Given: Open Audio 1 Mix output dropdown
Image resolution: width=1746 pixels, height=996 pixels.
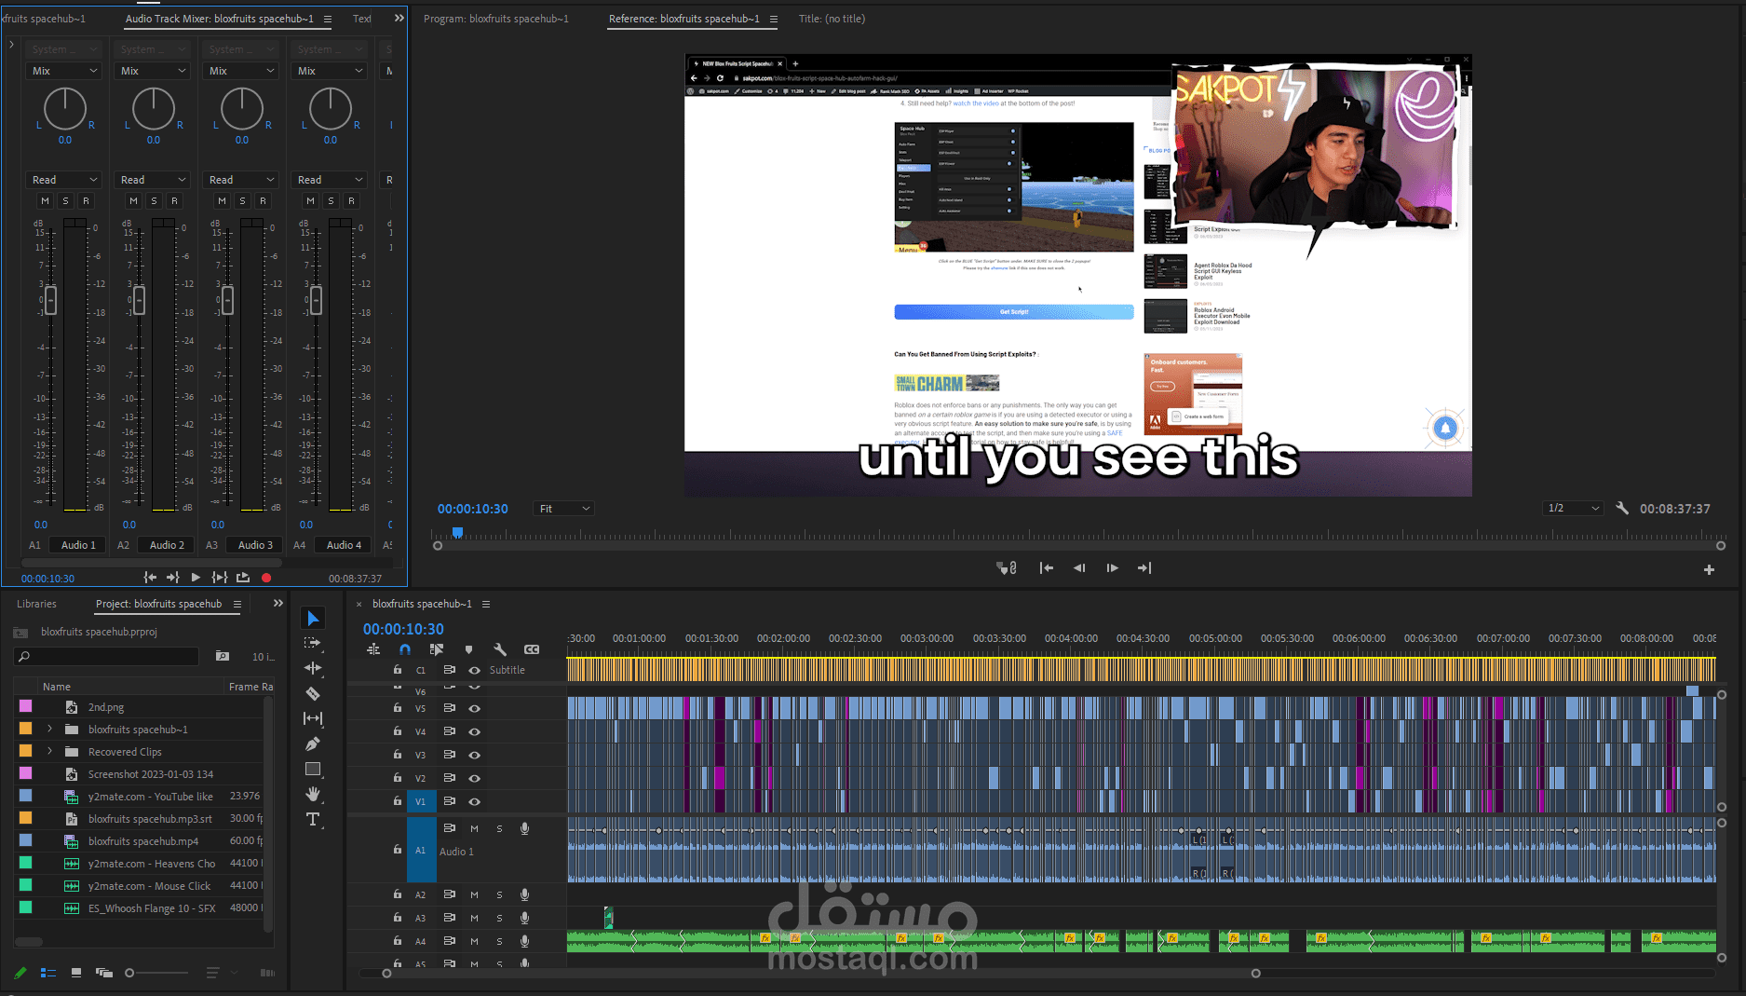Looking at the screenshot, I should tap(64, 71).
